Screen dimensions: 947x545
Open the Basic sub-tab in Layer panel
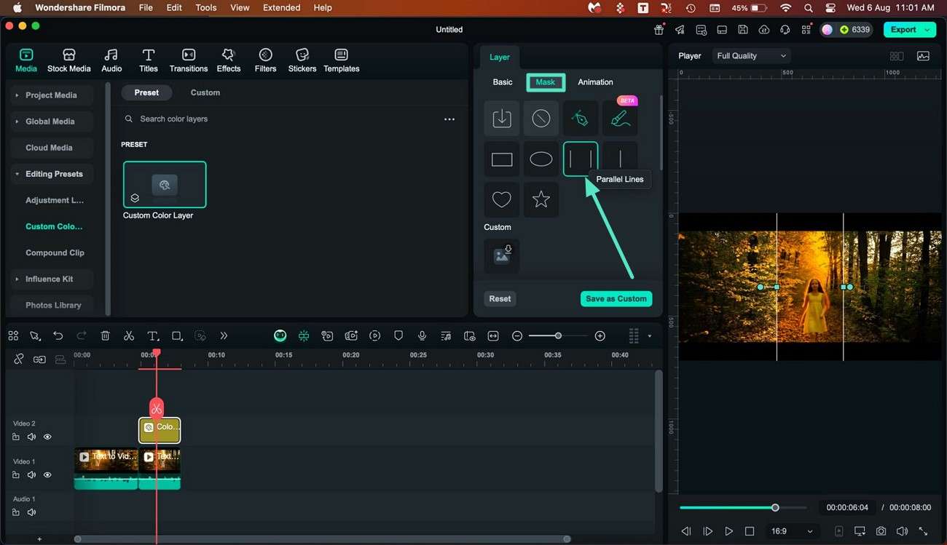(503, 82)
